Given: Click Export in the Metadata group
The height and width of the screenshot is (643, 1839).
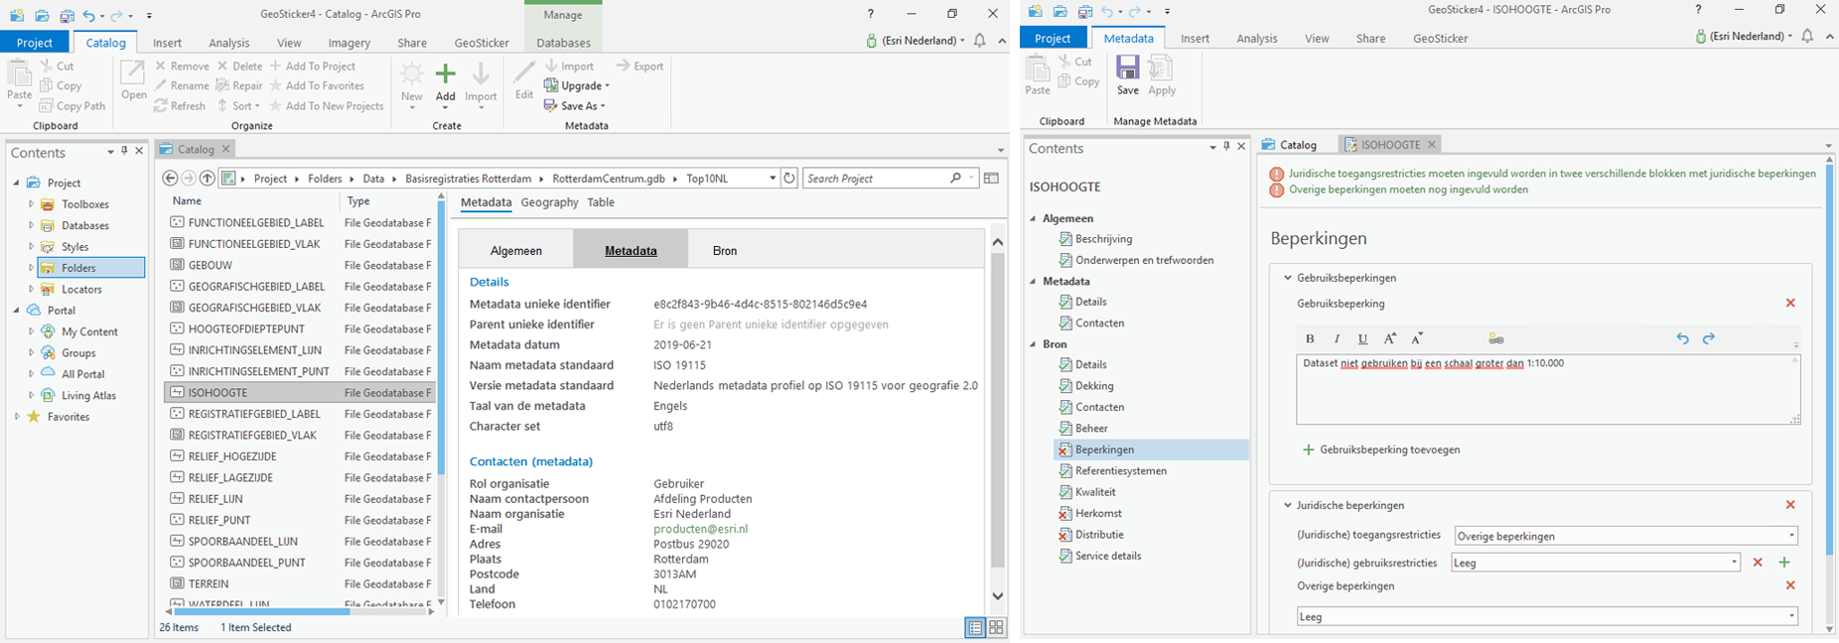Looking at the screenshot, I should [x=639, y=66].
